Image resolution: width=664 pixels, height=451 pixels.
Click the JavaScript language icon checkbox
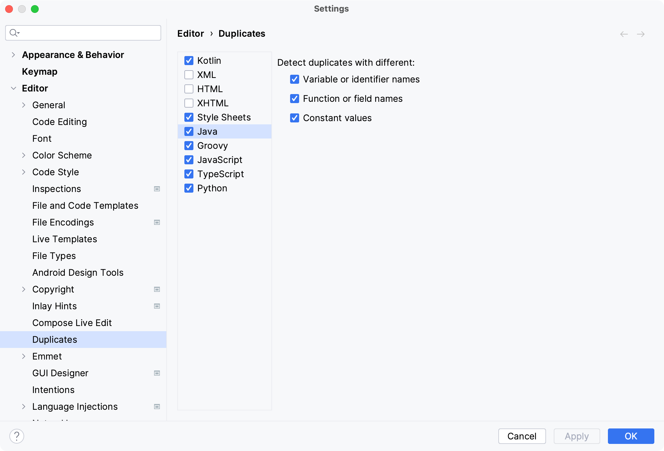tap(189, 159)
